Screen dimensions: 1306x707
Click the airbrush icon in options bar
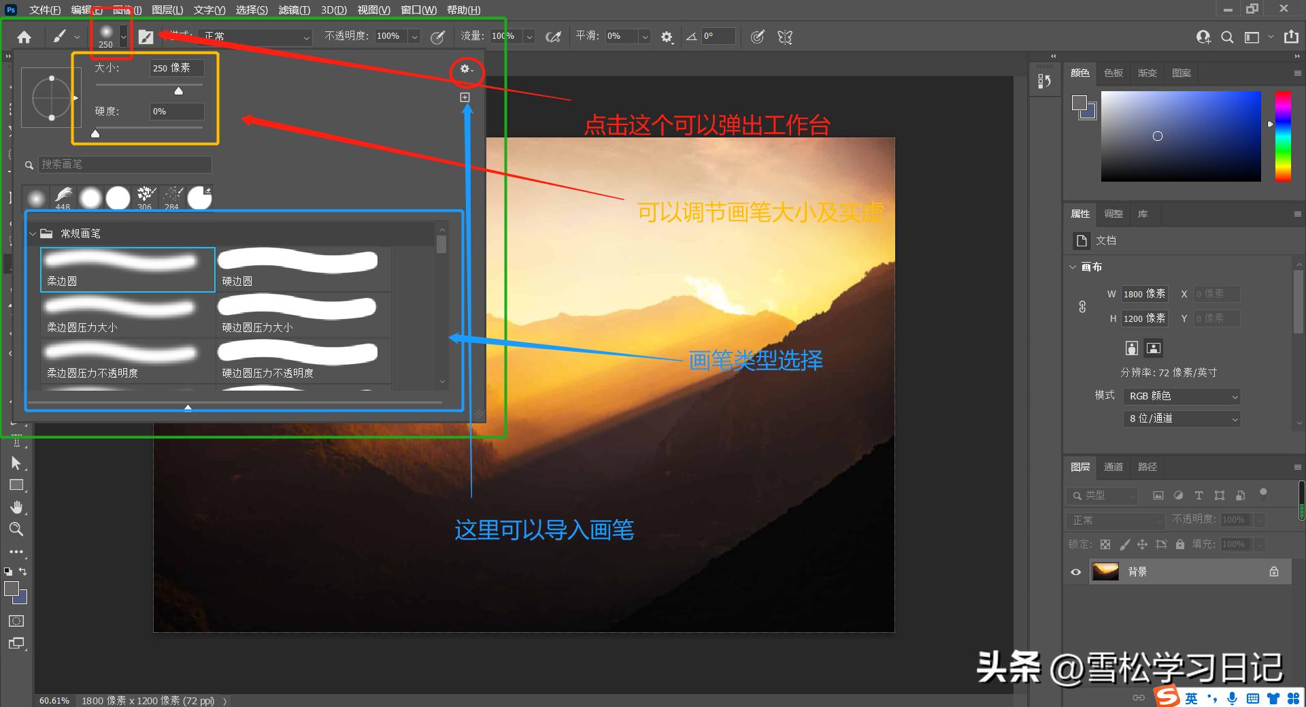(554, 37)
